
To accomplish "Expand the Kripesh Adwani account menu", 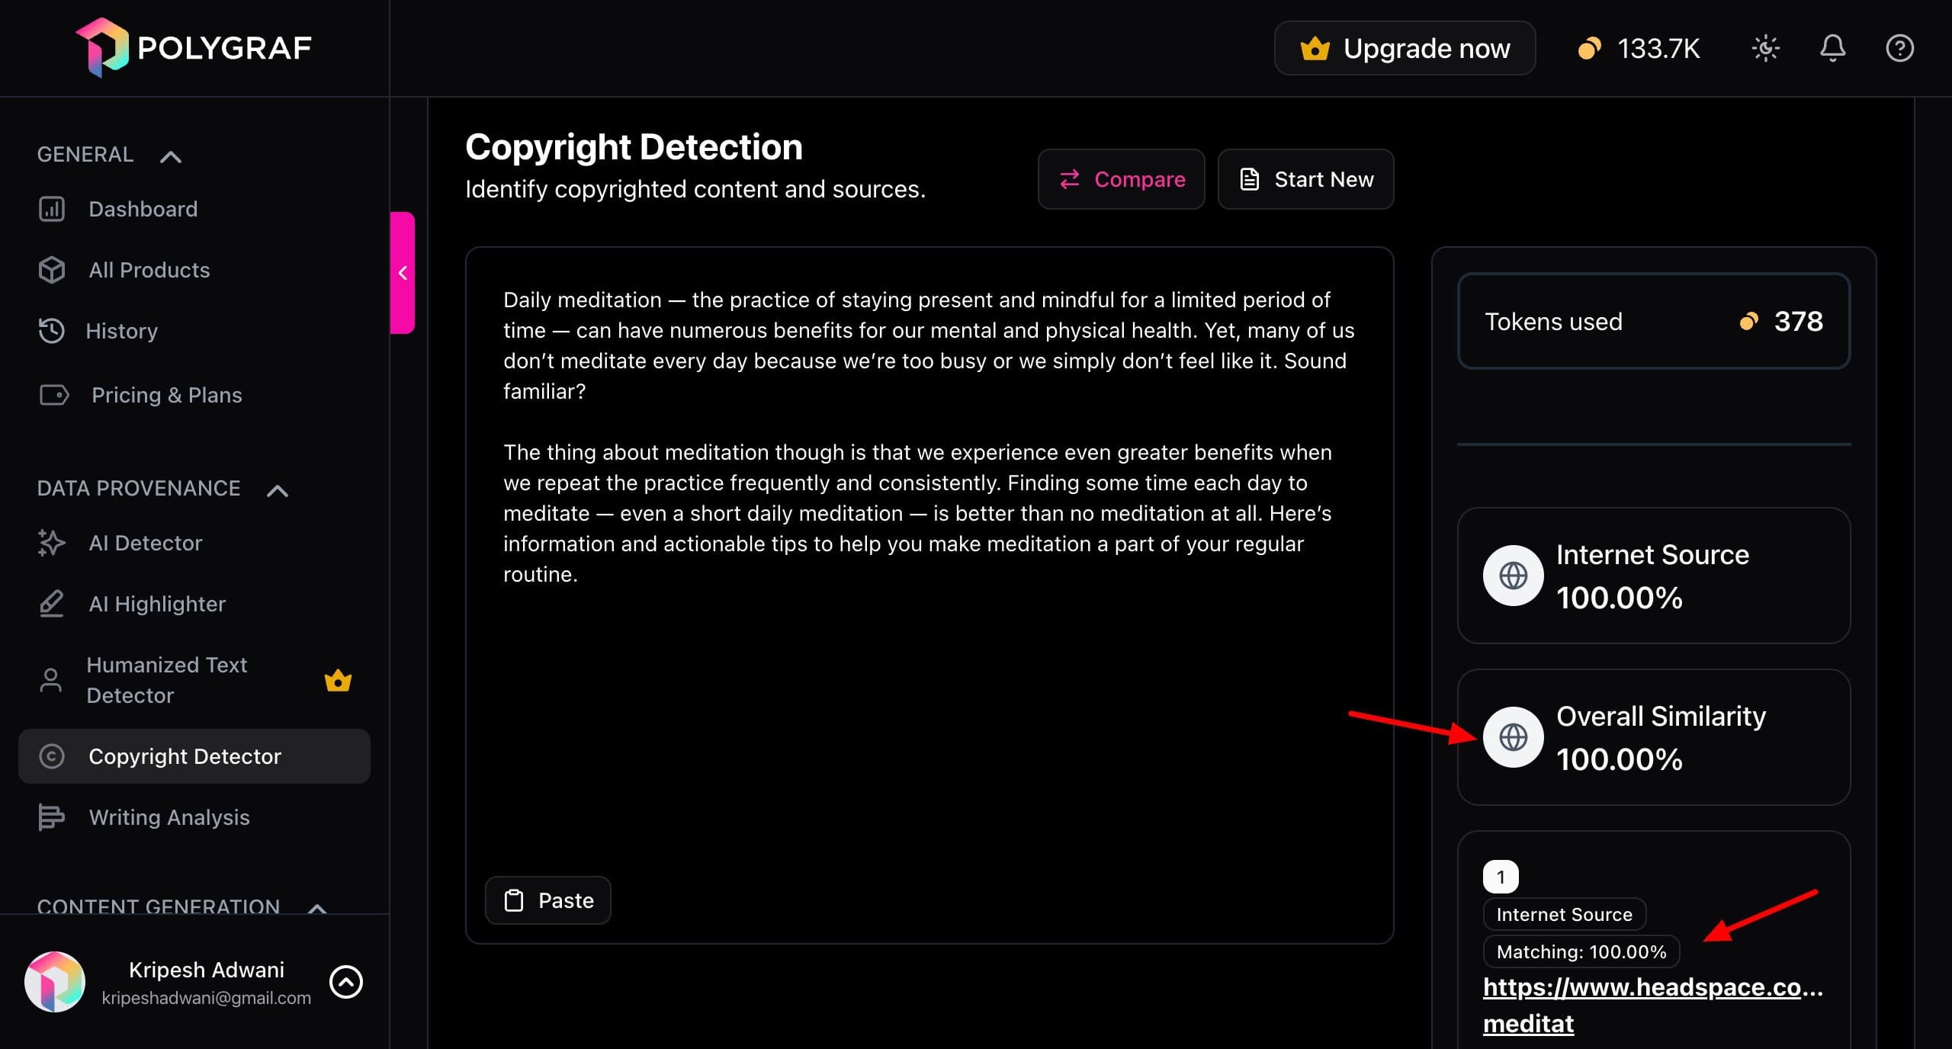I will tap(346, 982).
